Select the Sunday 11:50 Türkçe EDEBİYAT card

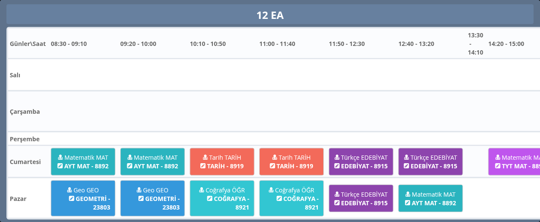[361, 198]
